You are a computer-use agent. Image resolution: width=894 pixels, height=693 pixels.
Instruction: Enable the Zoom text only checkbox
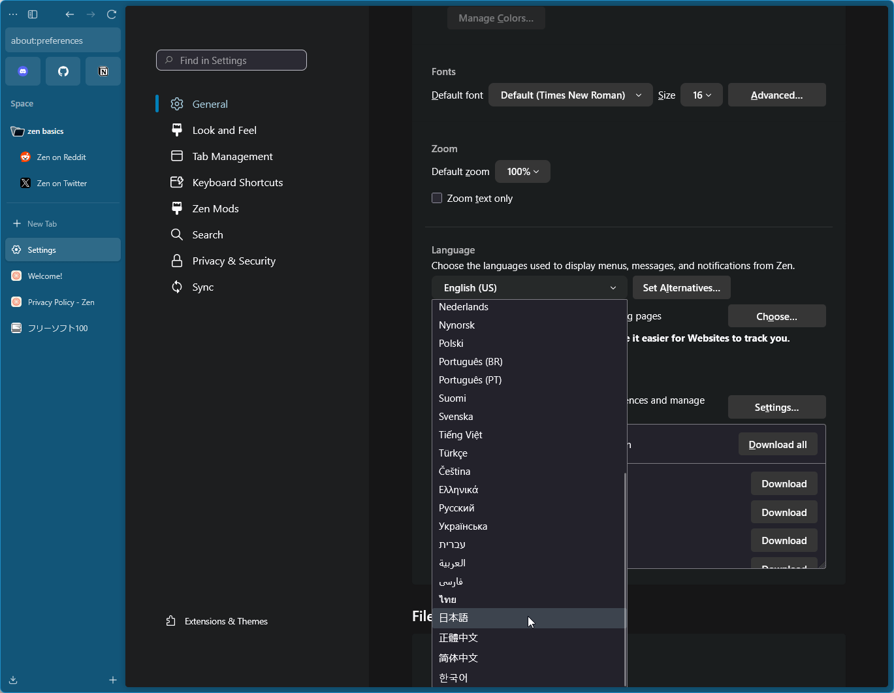[x=437, y=198]
